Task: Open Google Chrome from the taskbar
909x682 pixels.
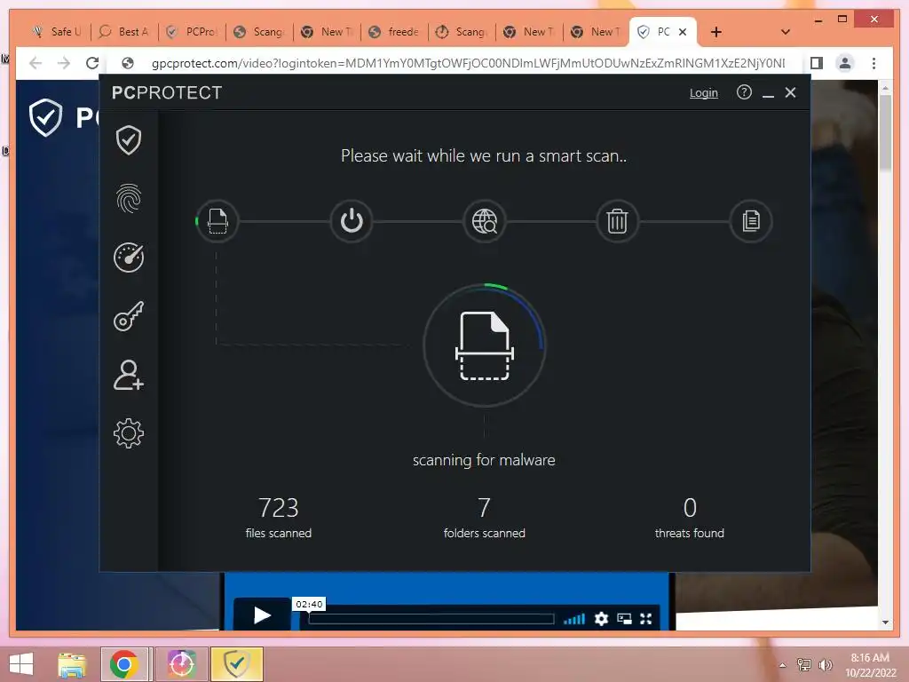Action: 124,664
